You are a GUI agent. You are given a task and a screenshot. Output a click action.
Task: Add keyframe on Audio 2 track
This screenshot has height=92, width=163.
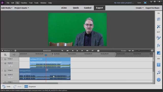[x=10, y=78]
